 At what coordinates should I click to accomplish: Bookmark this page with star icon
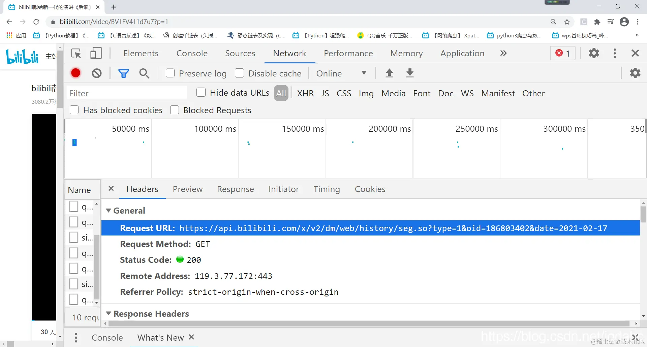[567, 22]
